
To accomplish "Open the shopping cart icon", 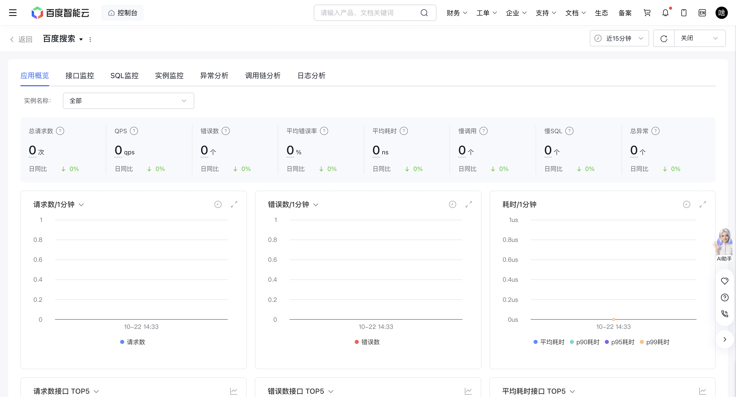I will pyautogui.click(x=647, y=13).
